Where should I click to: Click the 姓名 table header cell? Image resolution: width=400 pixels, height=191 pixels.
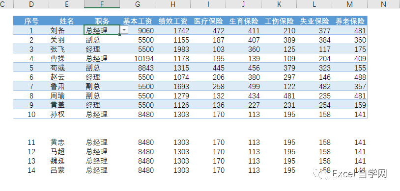point(66,21)
